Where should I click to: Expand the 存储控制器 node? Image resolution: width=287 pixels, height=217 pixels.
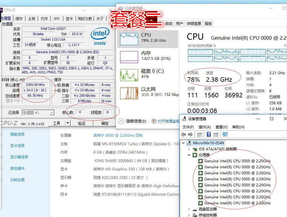[189, 215]
